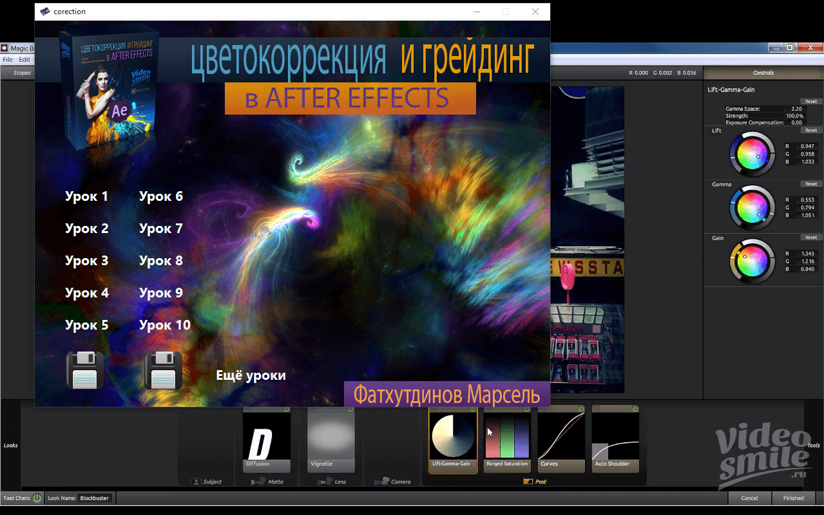Select the Diffusion tool card

point(266,439)
